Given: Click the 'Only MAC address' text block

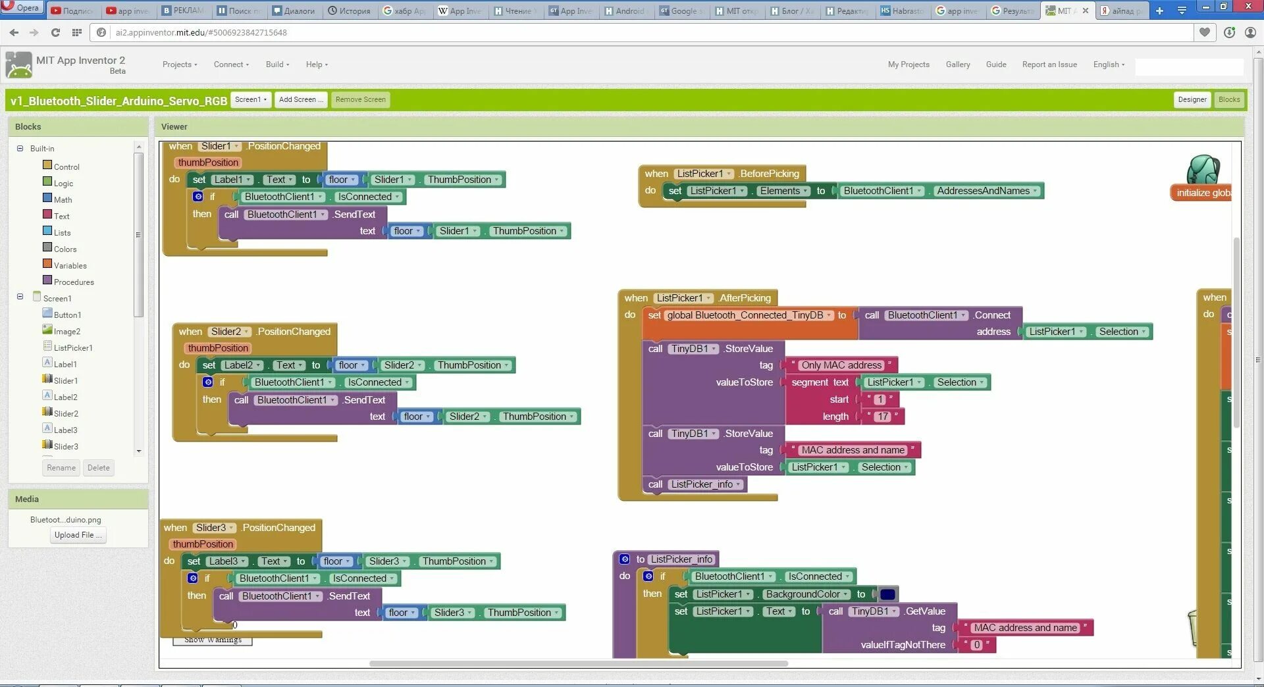Looking at the screenshot, I should pos(841,365).
